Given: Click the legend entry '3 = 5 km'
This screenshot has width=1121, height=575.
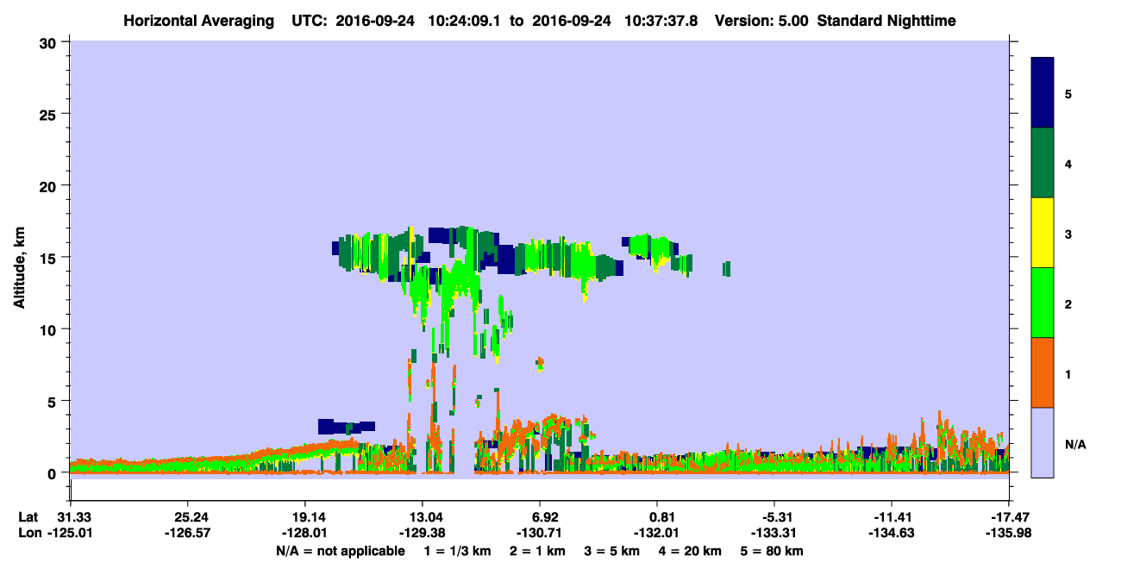Looking at the screenshot, I should (x=614, y=551).
